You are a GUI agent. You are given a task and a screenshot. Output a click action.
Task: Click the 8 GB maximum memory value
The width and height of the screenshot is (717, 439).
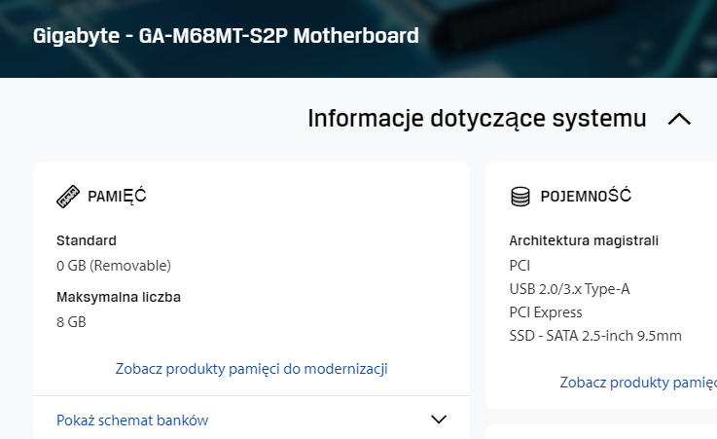pos(71,322)
